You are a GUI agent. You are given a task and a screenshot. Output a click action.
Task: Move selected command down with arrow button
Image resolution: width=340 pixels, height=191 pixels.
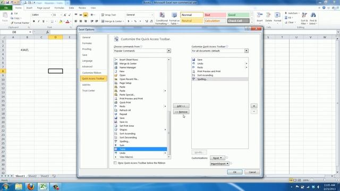254,111
